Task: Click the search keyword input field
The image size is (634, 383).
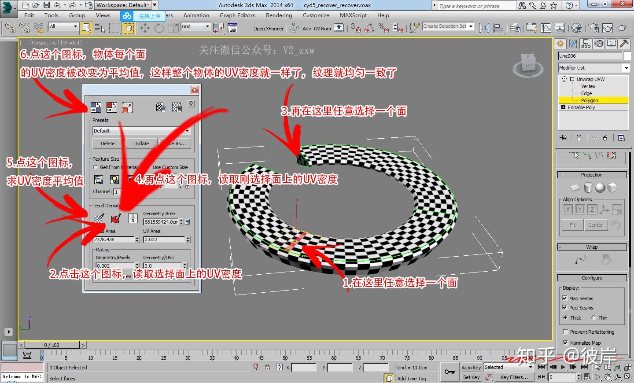Action: pyautogui.click(x=476, y=6)
